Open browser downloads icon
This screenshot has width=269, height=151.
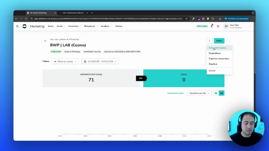[220, 18]
